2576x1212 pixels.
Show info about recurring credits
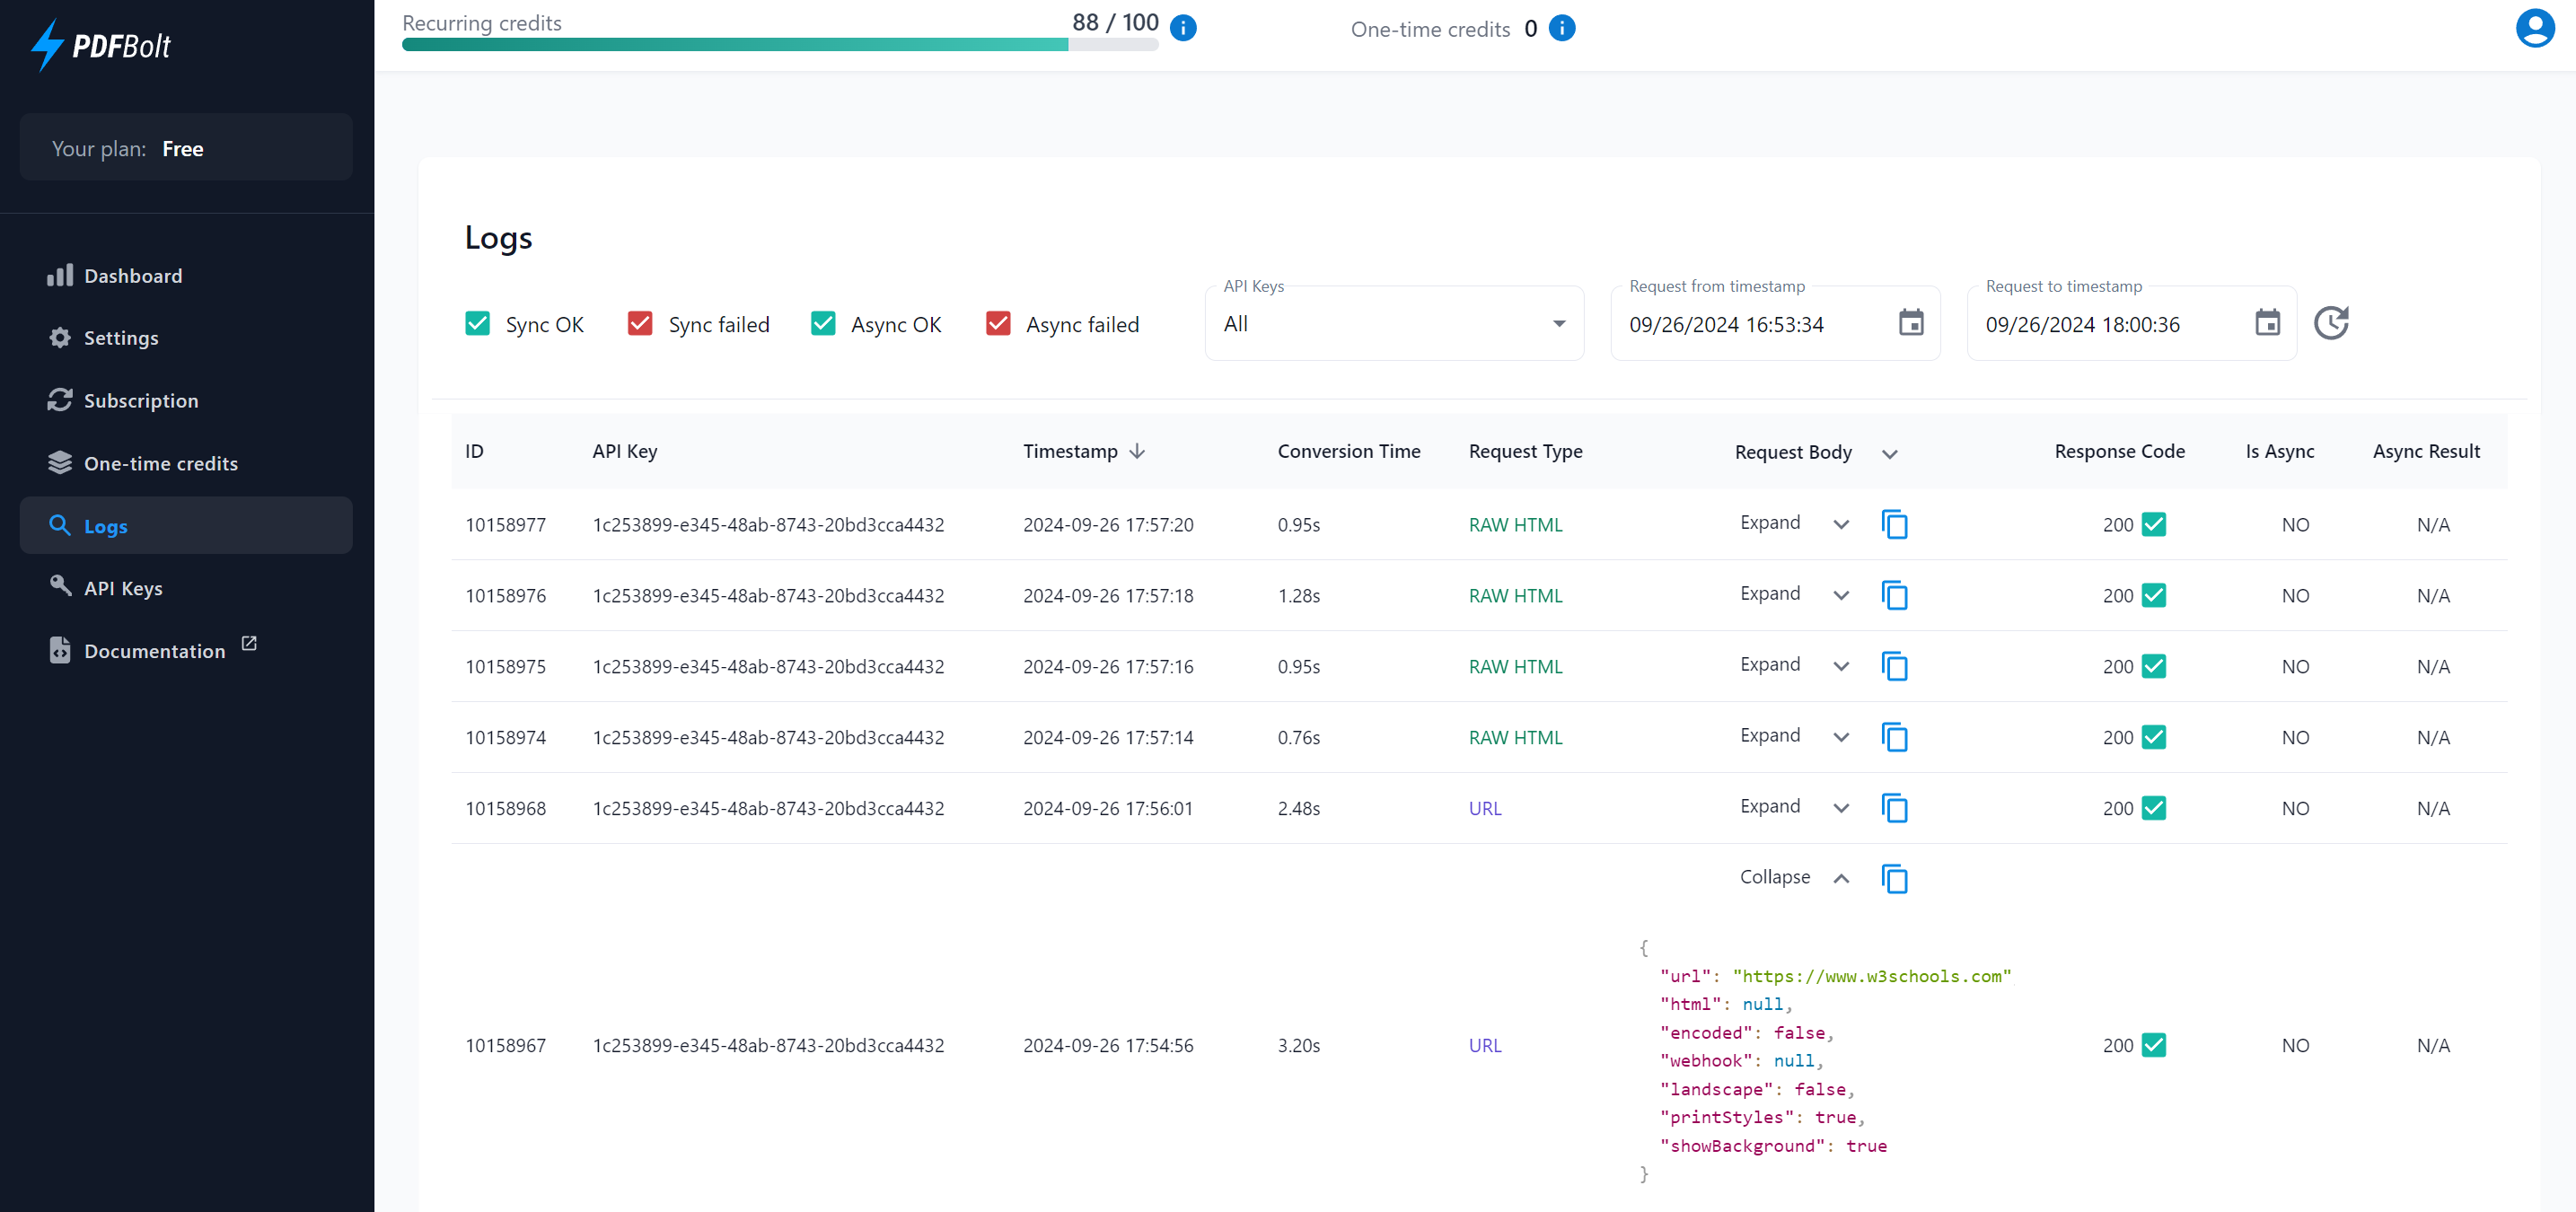[1183, 28]
